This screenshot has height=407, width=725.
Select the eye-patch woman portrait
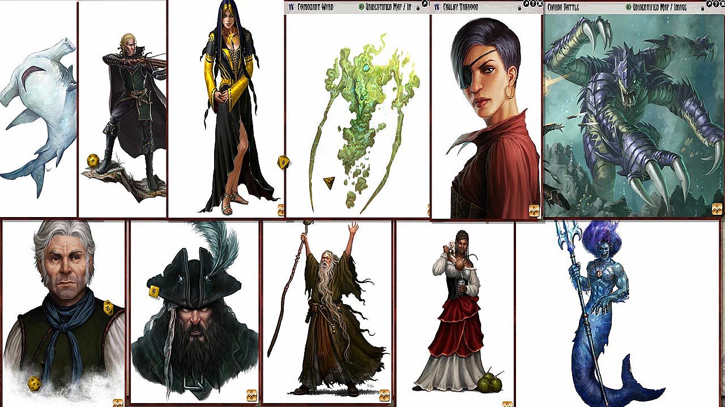487,116
